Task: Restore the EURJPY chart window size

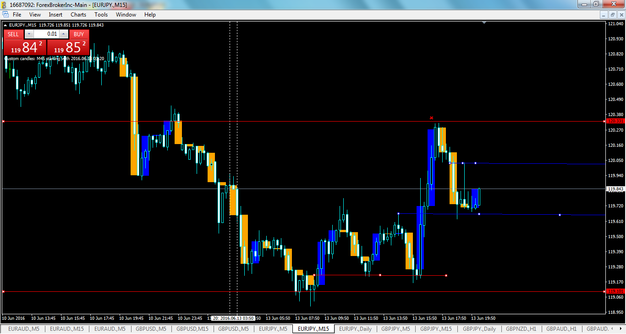Action: [x=613, y=14]
